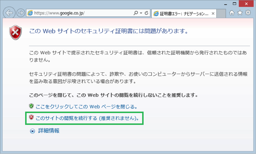Click the green shield icon beside the close-page link
Image resolution: width=256 pixels, height=154 pixels.
[x=31, y=106]
